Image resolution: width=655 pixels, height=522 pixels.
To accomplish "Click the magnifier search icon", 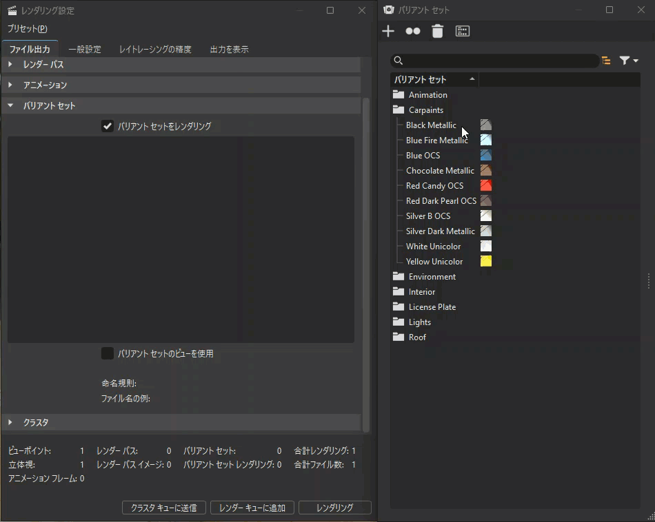I will 398,61.
